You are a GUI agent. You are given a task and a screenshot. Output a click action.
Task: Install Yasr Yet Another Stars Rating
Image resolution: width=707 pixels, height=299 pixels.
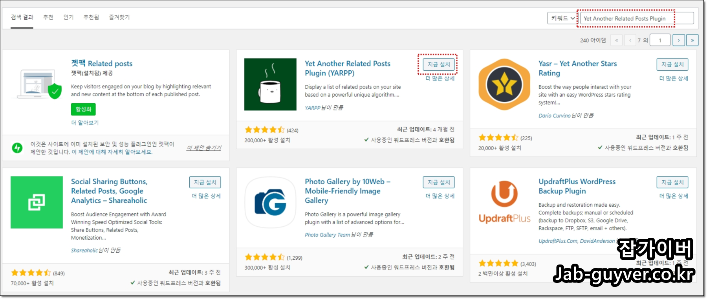coord(672,64)
